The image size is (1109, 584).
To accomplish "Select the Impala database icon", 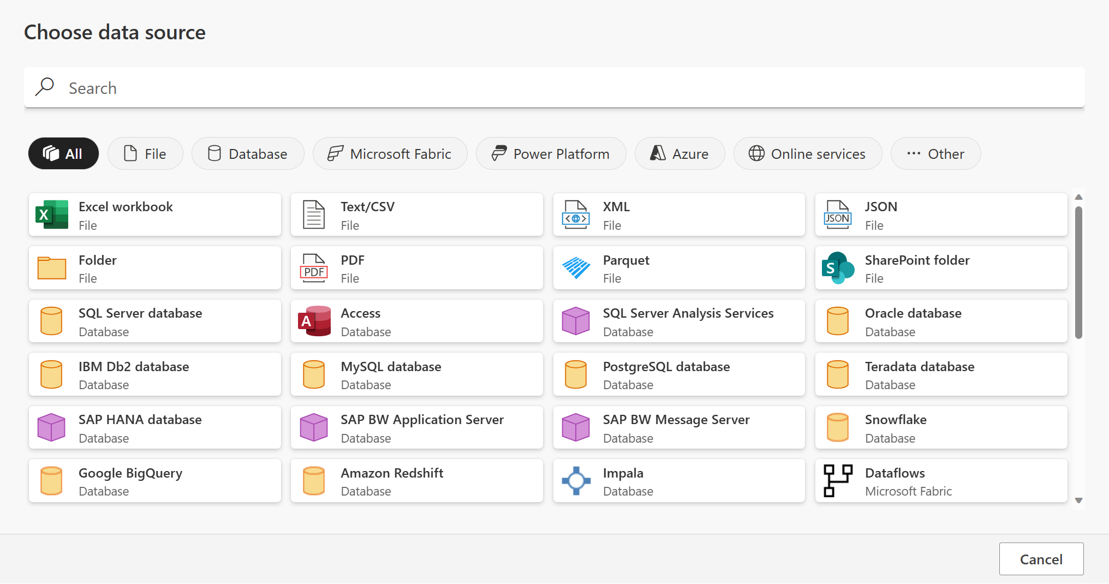I will [575, 481].
